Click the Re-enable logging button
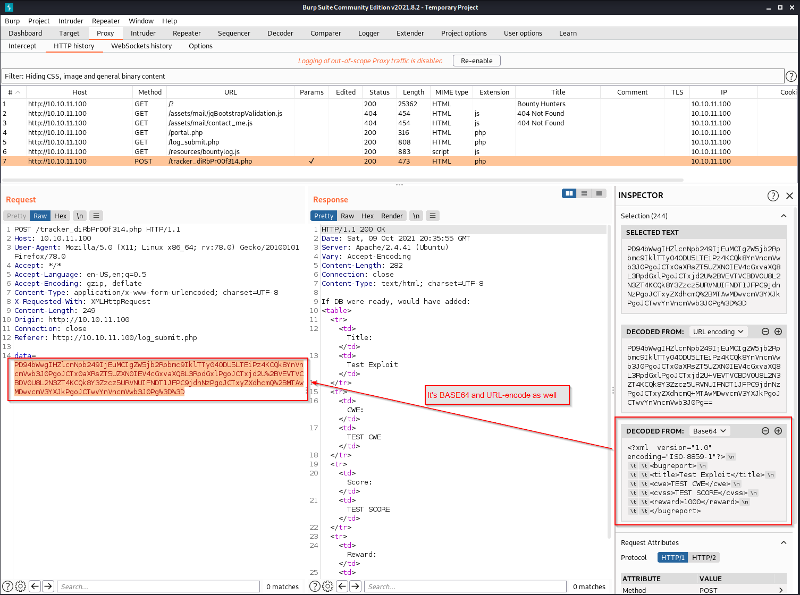The image size is (800, 595). tap(476, 61)
